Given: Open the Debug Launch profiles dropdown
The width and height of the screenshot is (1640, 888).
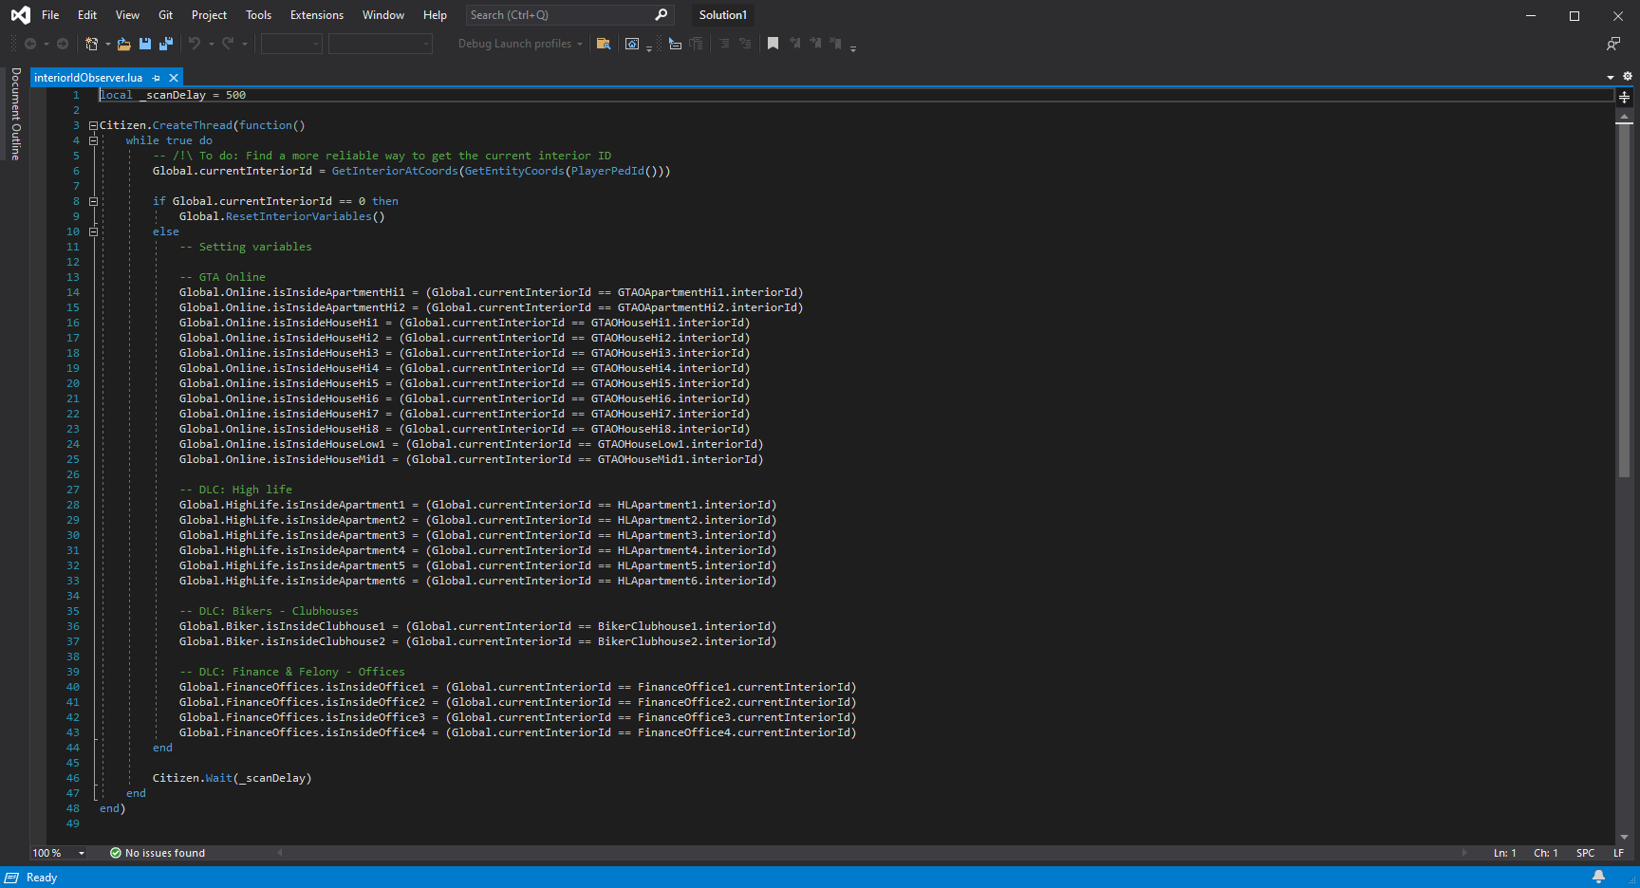Looking at the screenshot, I should tap(581, 44).
